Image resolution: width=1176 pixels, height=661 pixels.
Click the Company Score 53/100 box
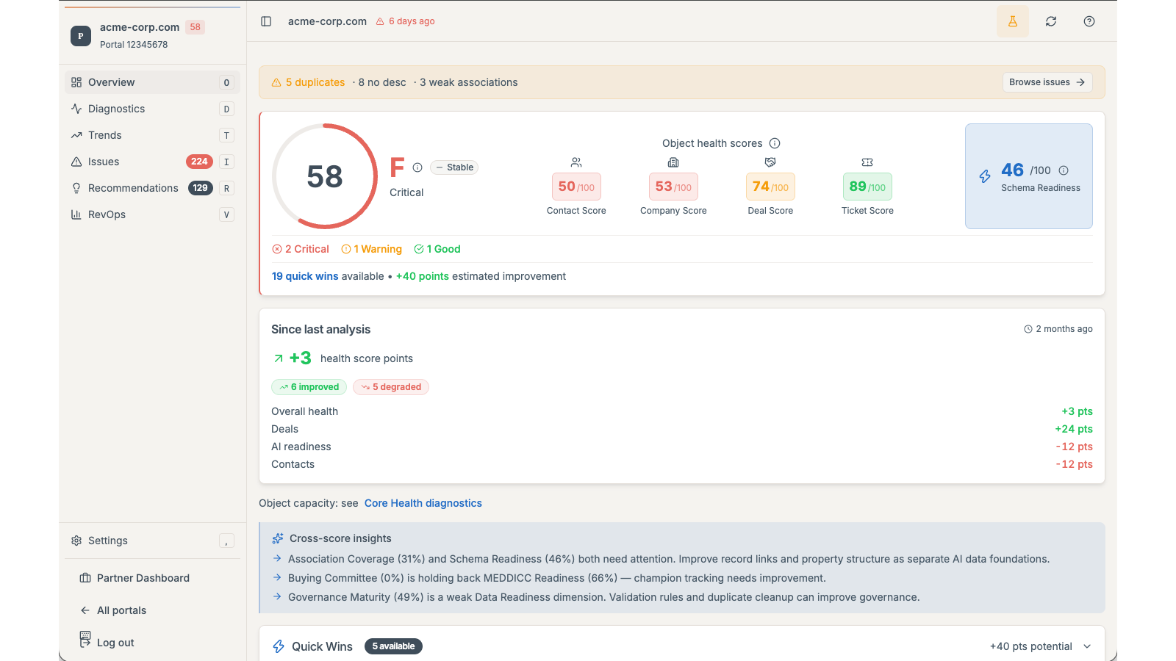673,187
